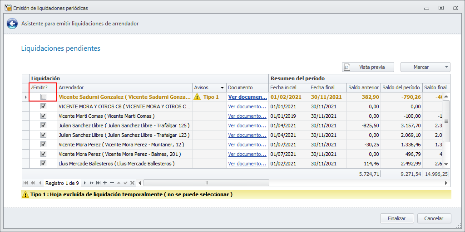
Task: Move to the next record in navigator
Action: coord(85,183)
